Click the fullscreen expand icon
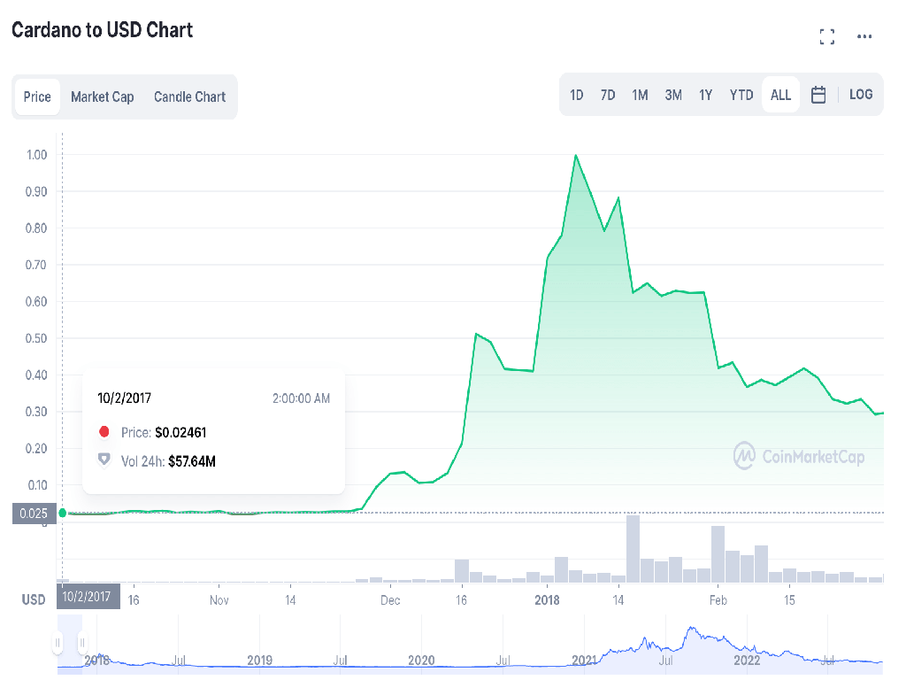Screen dimensions: 906x680 (827, 37)
